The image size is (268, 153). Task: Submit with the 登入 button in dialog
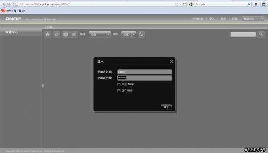point(166,107)
